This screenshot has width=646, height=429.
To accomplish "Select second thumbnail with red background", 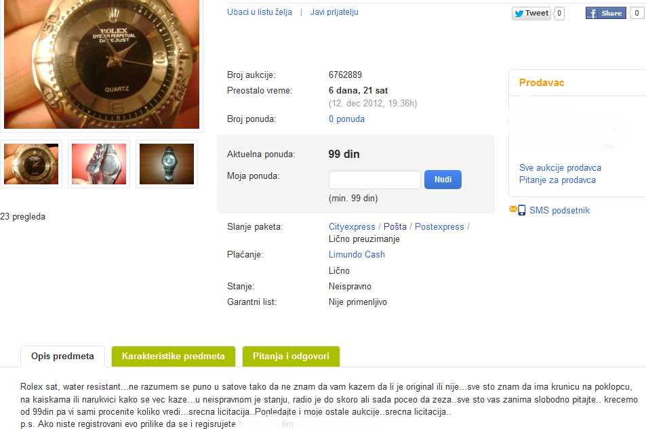I will [x=99, y=164].
